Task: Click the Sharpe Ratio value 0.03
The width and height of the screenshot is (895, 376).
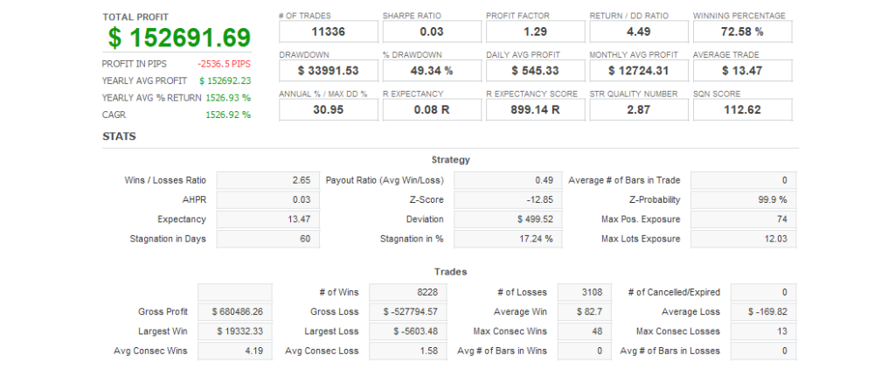Action: (431, 31)
